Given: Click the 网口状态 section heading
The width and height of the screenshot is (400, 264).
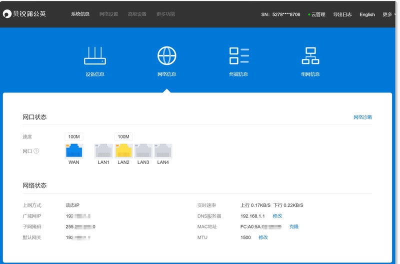Looking at the screenshot, I should (34, 117).
